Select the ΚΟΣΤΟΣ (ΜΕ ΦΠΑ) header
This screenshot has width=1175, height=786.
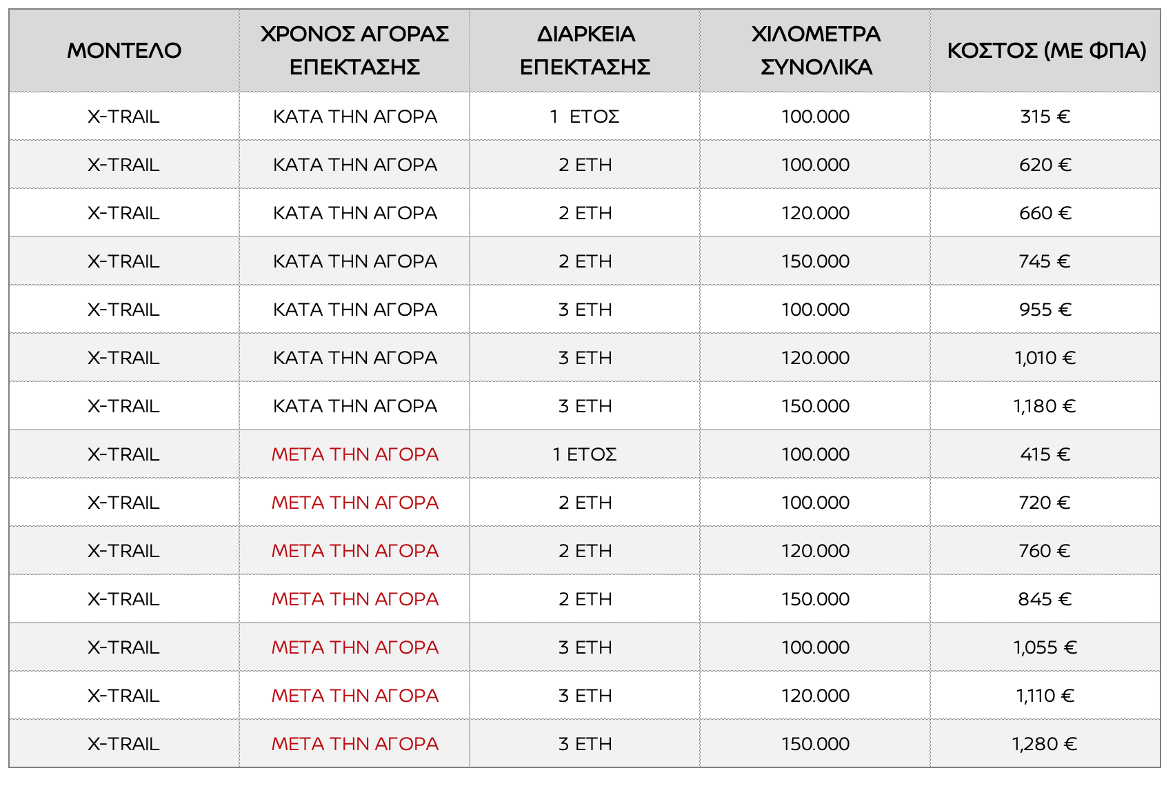tap(1046, 50)
